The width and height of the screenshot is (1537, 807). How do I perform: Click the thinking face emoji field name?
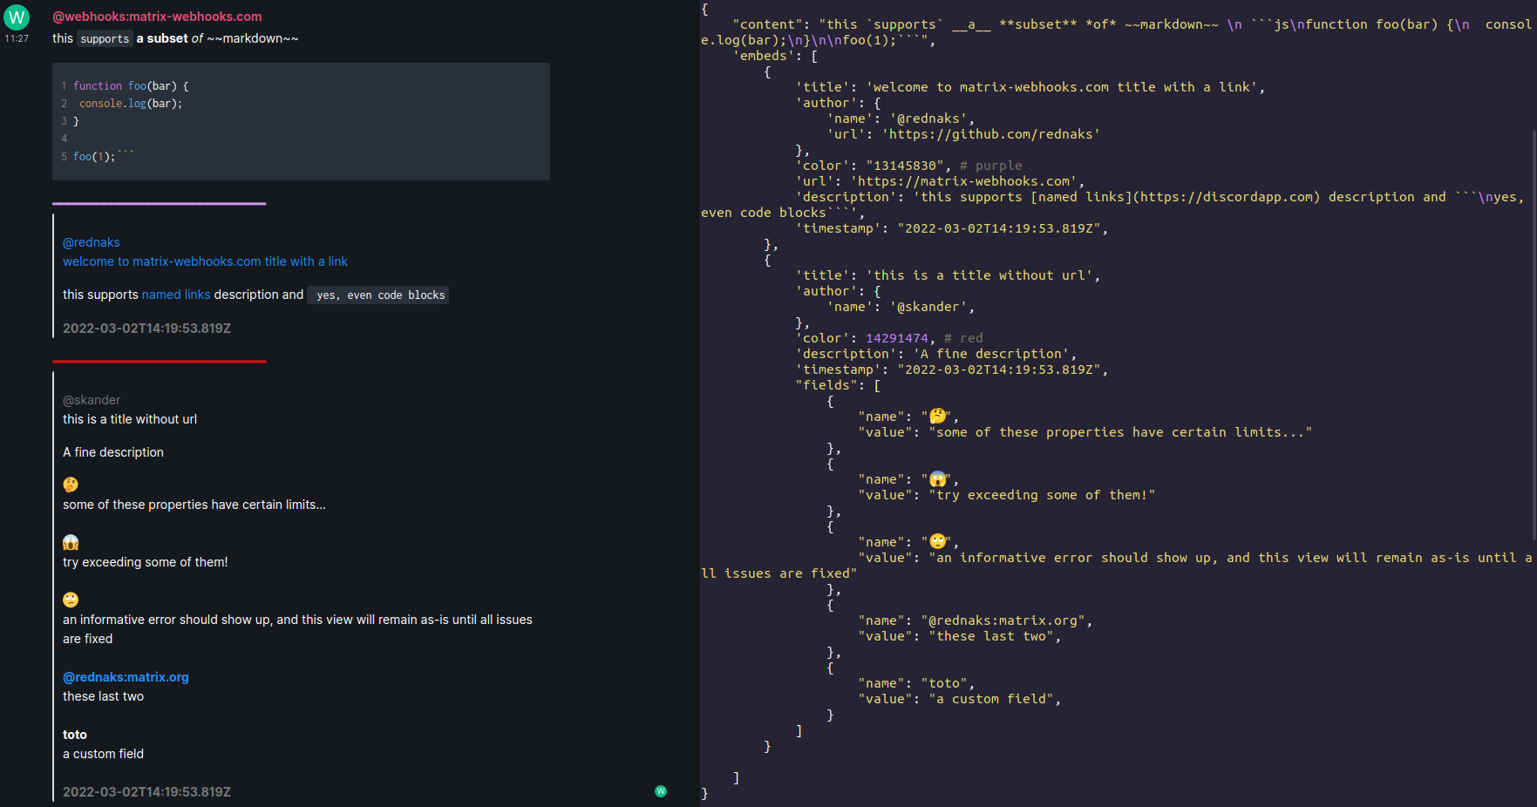pos(71,485)
